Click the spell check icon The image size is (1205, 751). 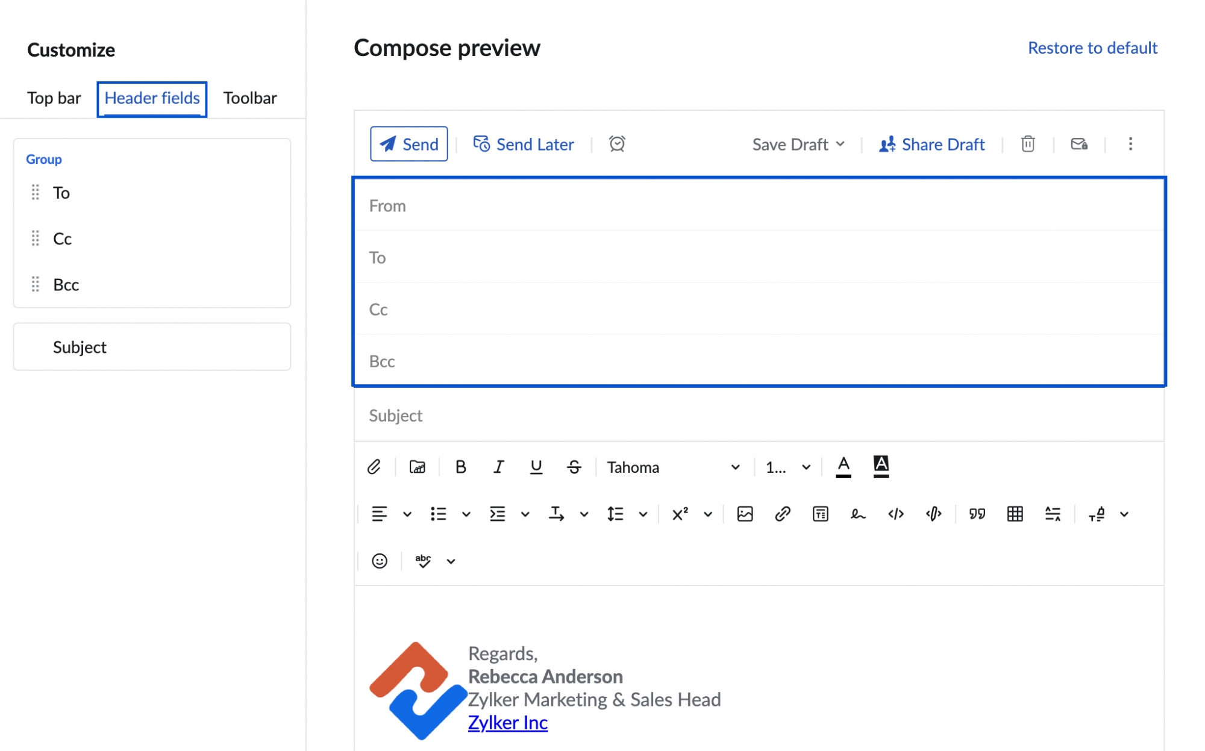coord(422,561)
